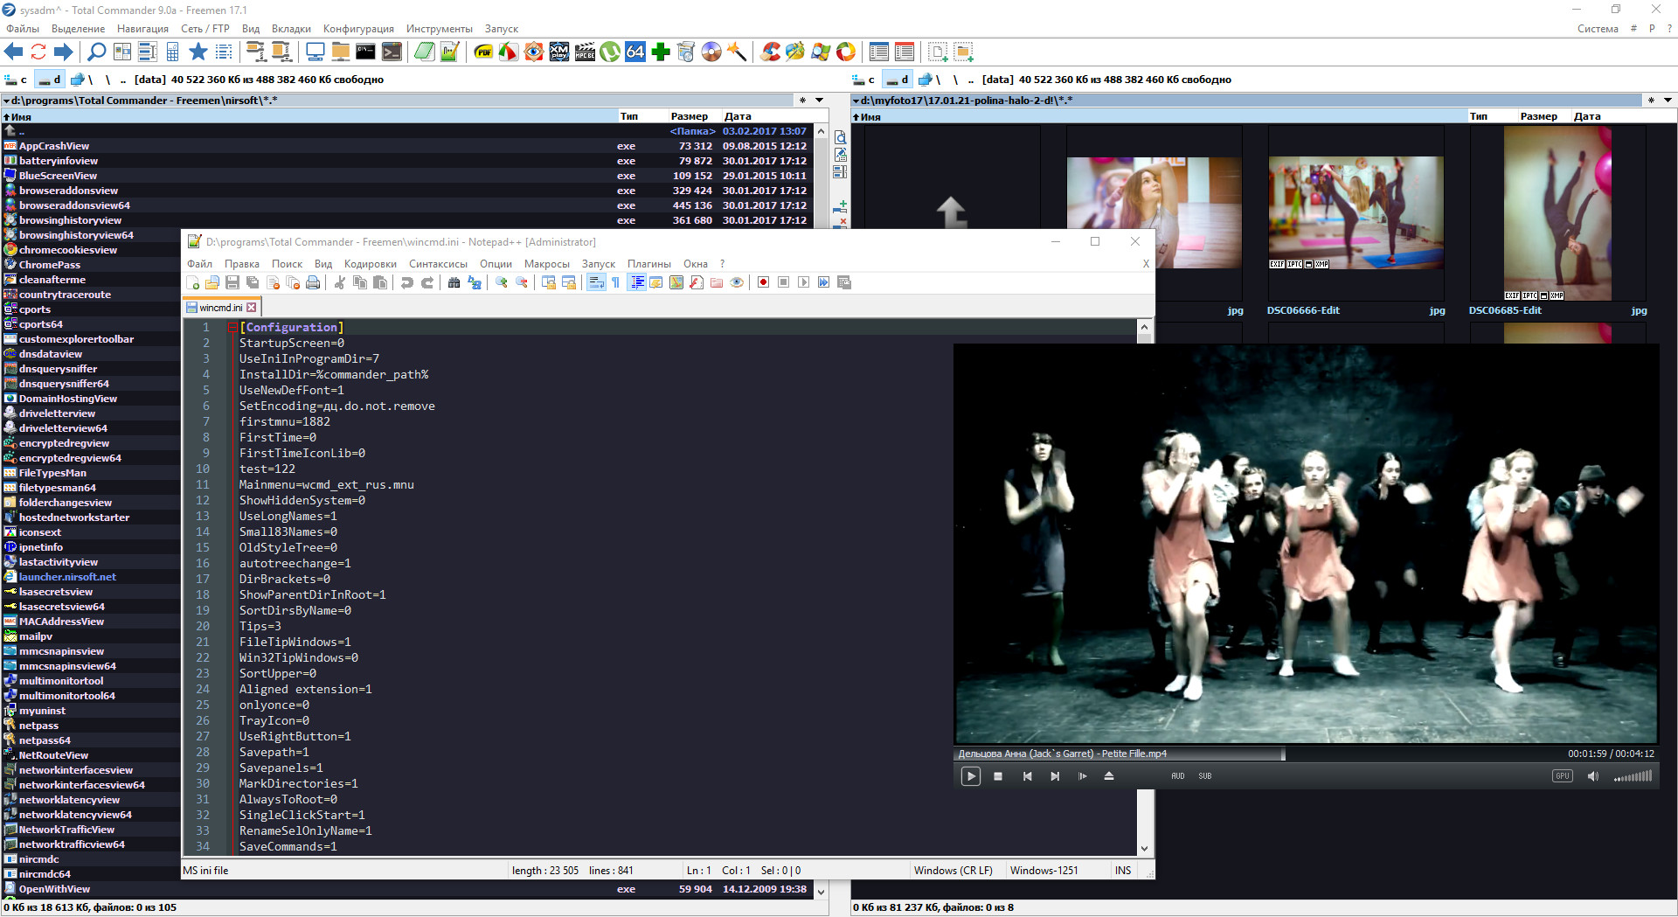Open the magnifier Search tool in Total Commander
Screen dimensions: 1678x917
tap(97, 52)
